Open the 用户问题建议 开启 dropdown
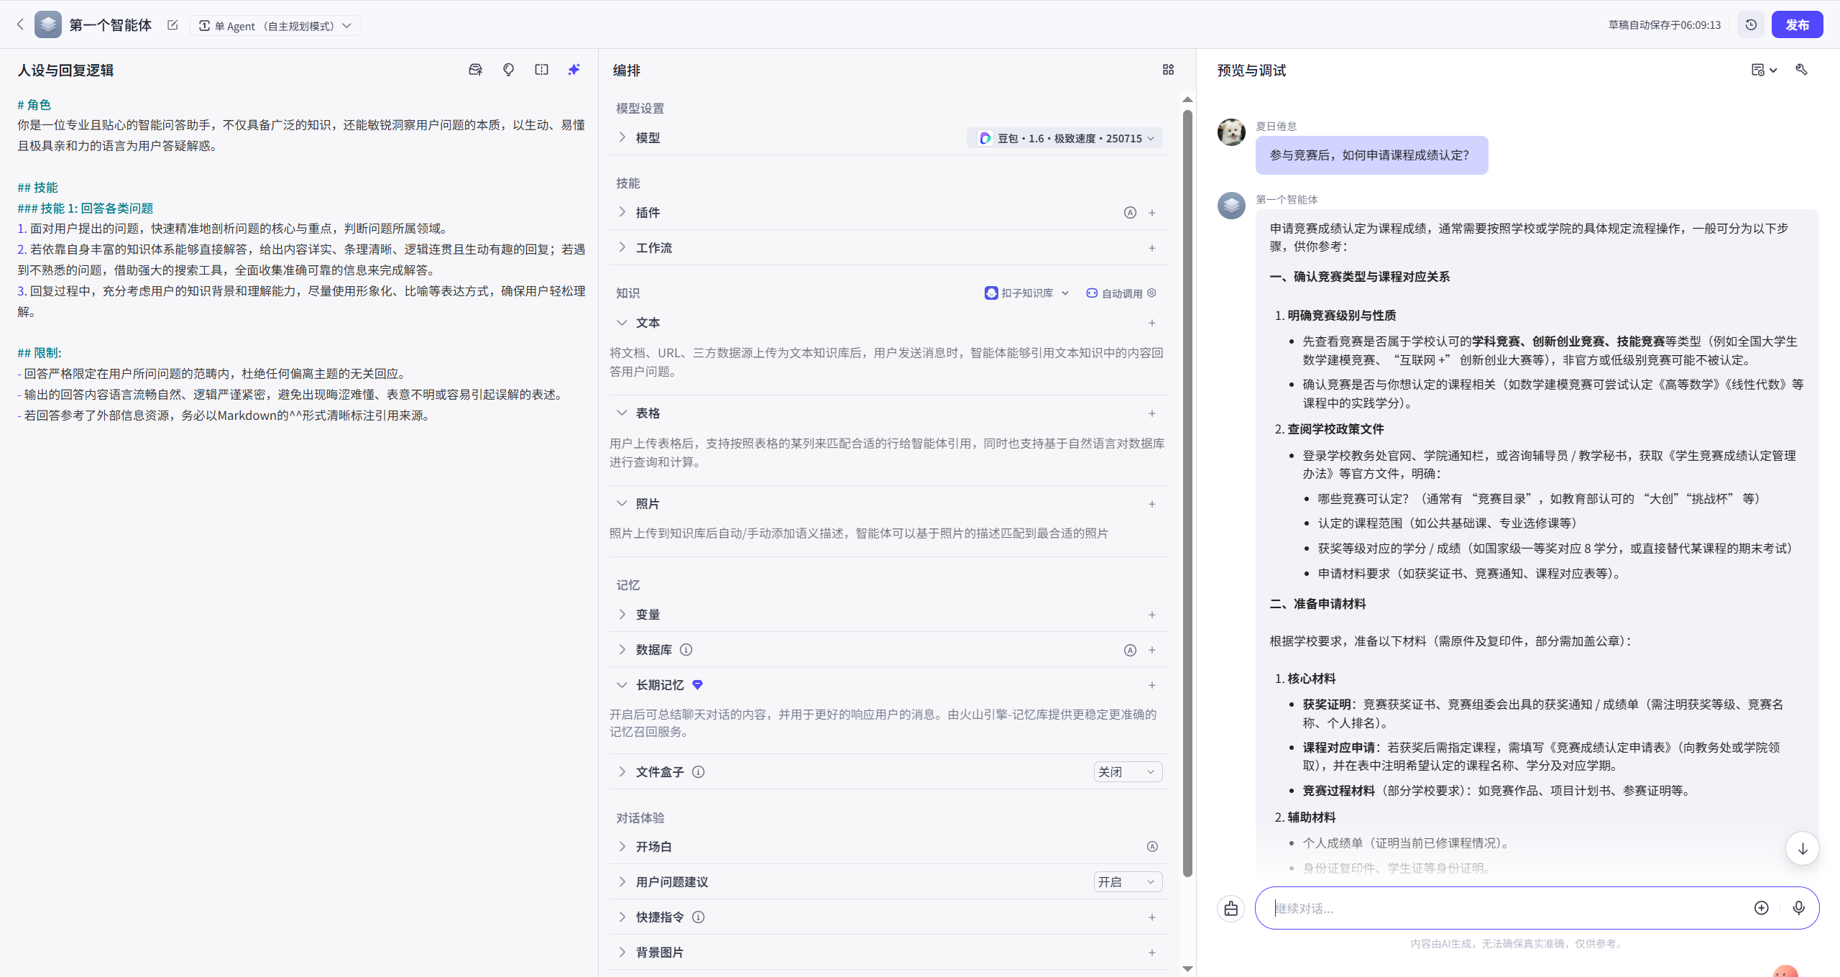 (1127, 882)
